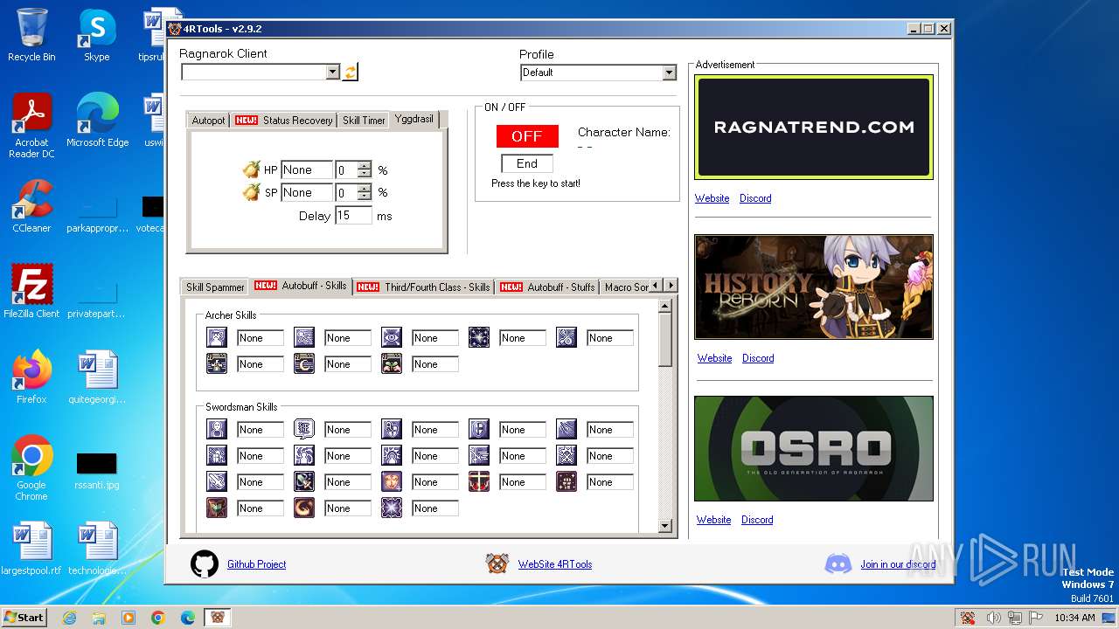Image resolution: width=1119 pixels, height=629 pixels.
Task: Increase the HP percent spinner
Action: (365, 165)
